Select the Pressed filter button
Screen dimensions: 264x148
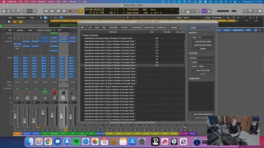(174, 28)
